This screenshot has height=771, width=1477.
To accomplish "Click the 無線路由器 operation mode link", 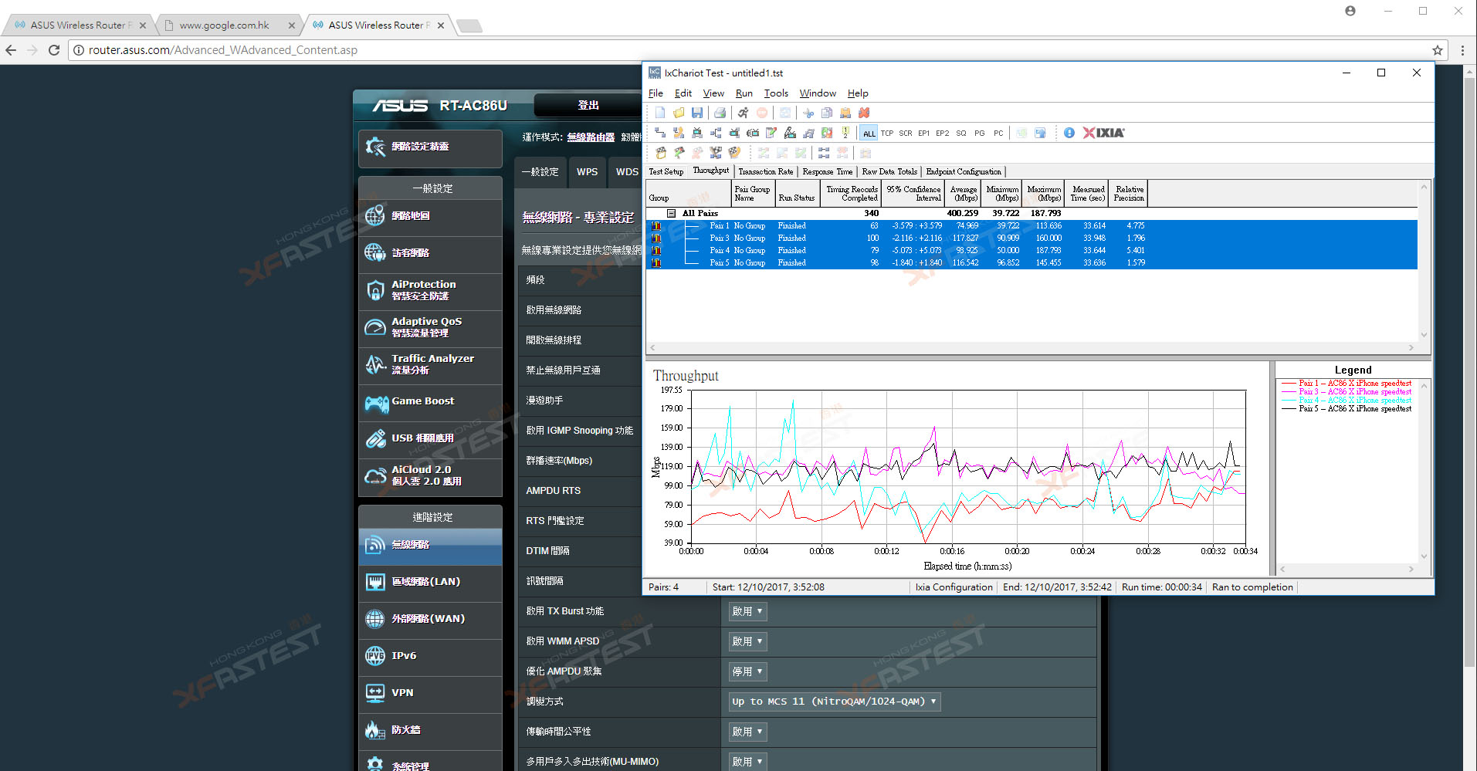I will pyautogui.click(x=591, y=137).
